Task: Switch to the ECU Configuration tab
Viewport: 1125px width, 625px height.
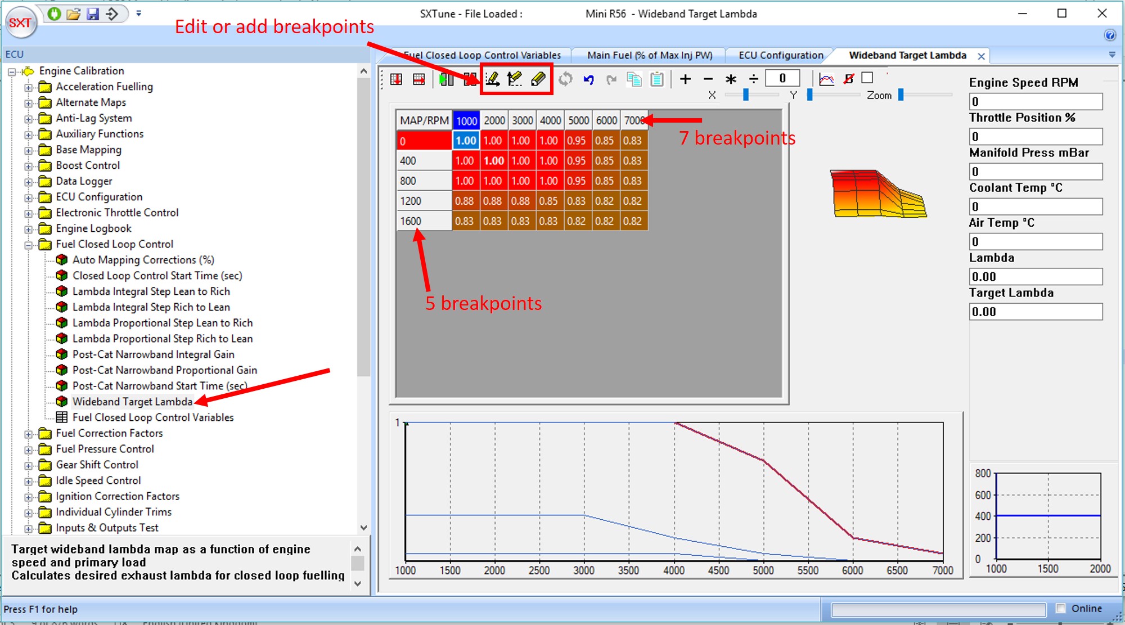Action: (780, 55)
